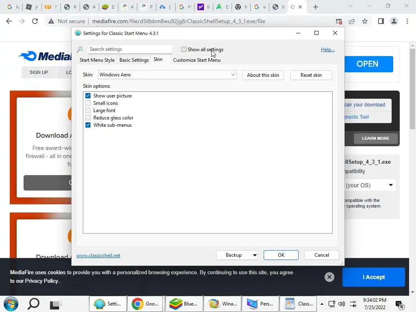Click Cancel in settings dialog
The height and width of the screenshot is (312, 416).
point(322,255)
